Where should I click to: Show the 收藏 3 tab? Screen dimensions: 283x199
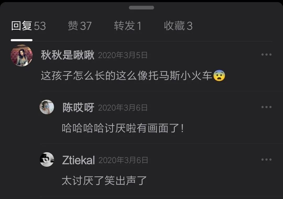(178, 26)
